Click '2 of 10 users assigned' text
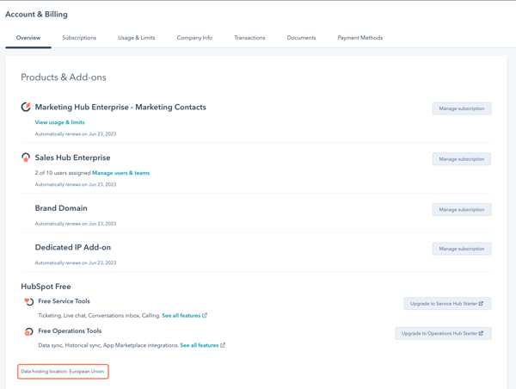 point(63,173)
